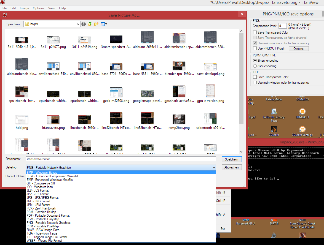Toggle ICO Use main window color for transparency
324x245 pixels.
coord(255,83)
